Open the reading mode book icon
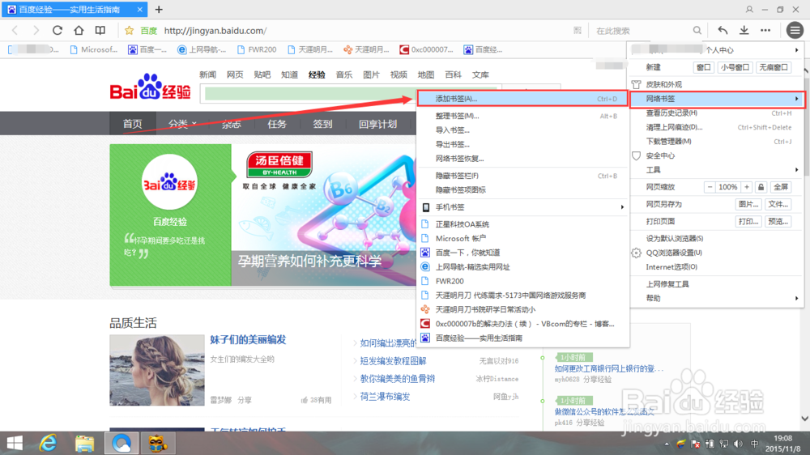 (100, 31)
